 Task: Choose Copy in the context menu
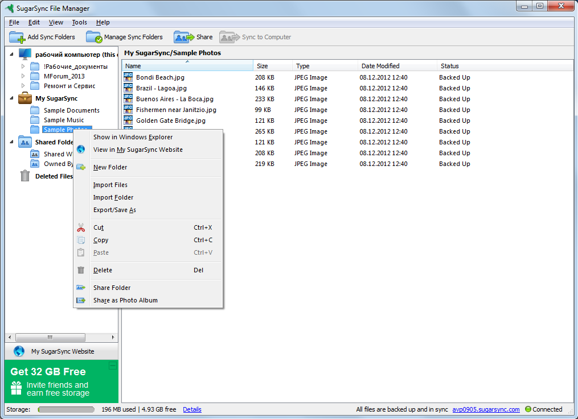pos(148,240)
